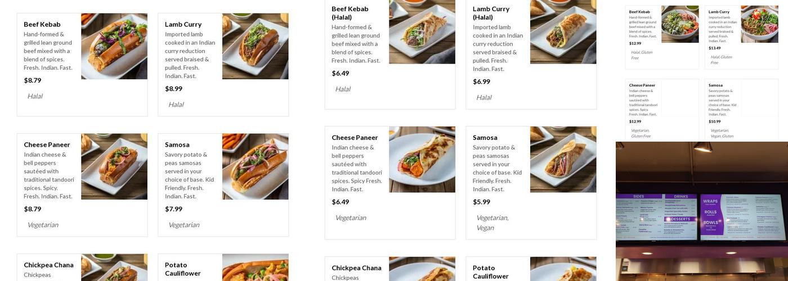The image size is (788, 281).
Task: Click the $10.99 Samosa price
Action: [714, 121]
